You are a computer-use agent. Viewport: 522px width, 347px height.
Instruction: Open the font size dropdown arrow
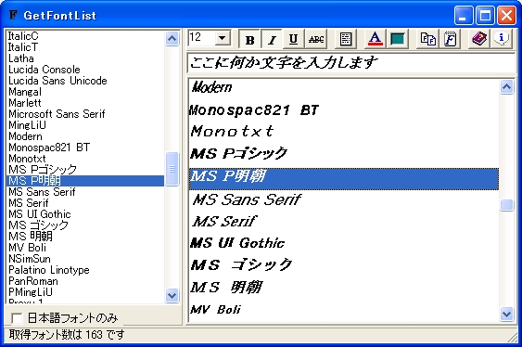pos(223,38)
